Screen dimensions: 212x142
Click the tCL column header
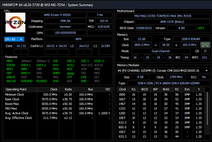[x=134, y=90]
